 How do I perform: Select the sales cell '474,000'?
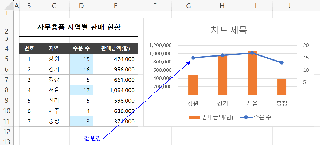click(x=115, y=59)
